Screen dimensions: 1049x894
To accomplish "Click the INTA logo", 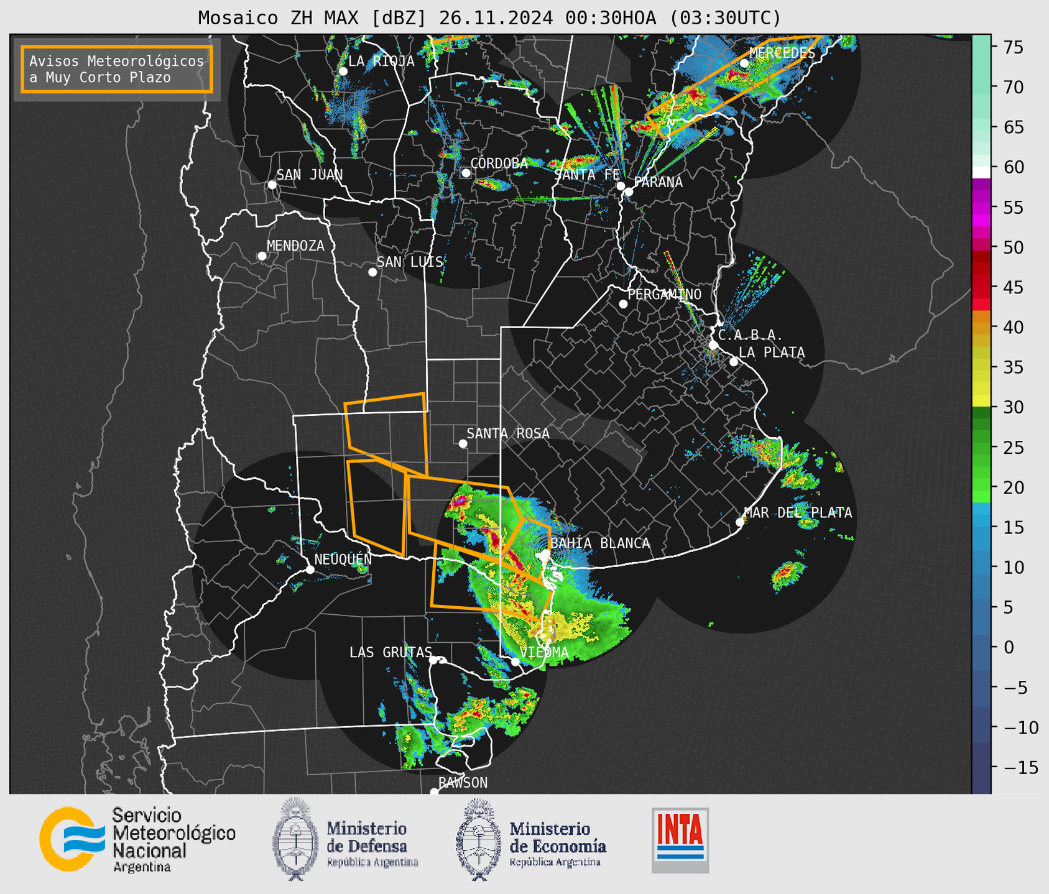I will (680, 840).
